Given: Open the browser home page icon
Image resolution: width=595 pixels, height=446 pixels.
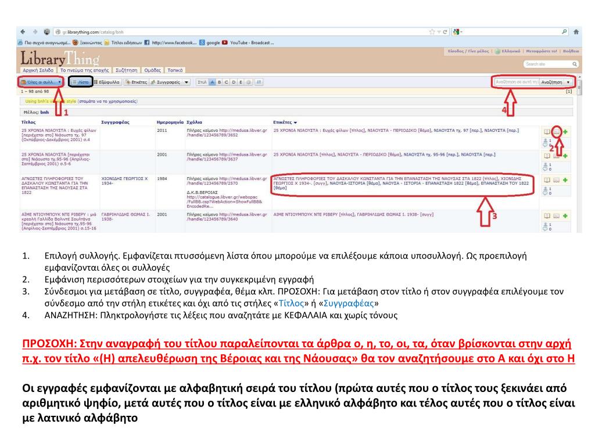Looking at the screenshot, I should click(x=576, y=32).
